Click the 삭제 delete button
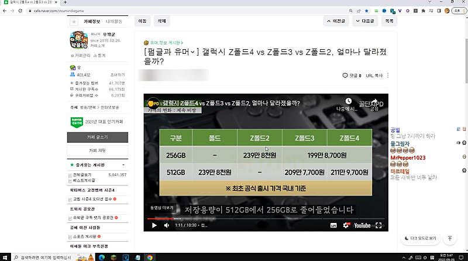The image size is (468, 261). coord(161,21)
